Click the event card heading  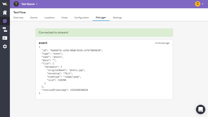point(43,43)
